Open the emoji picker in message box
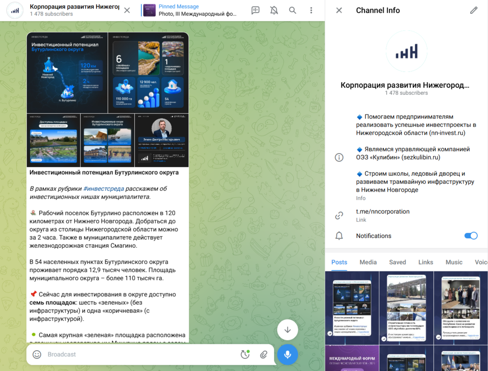The width and height of the screenshot is (488, 371). (x=37, y=354)
